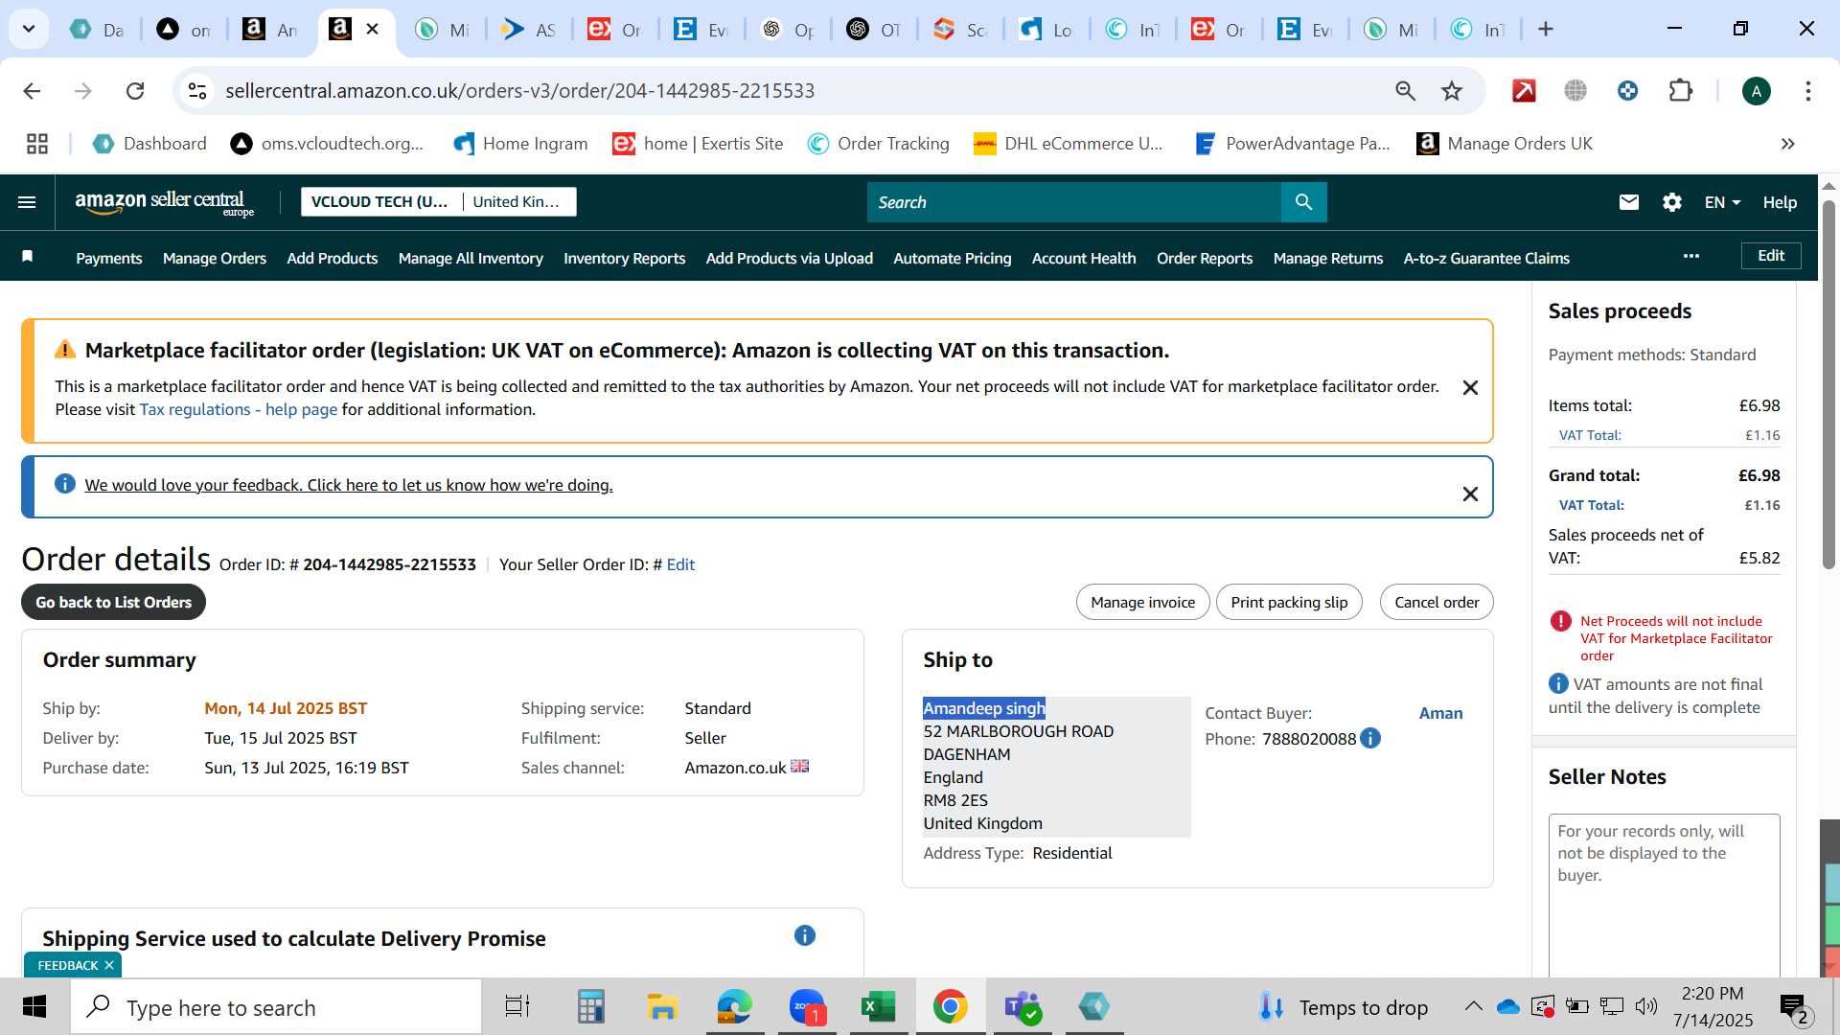Screen dimensions: 1840x1035
Task: Open Chrome three-dot menu
Action: [x=1807, y=91]
